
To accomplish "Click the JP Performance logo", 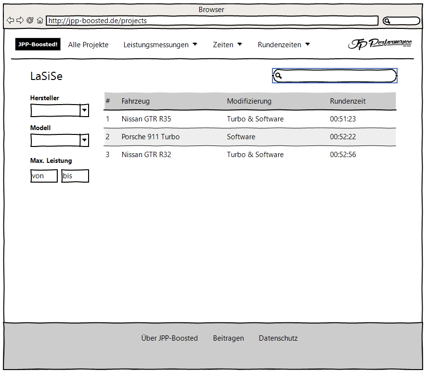I will tap(380, 44).
